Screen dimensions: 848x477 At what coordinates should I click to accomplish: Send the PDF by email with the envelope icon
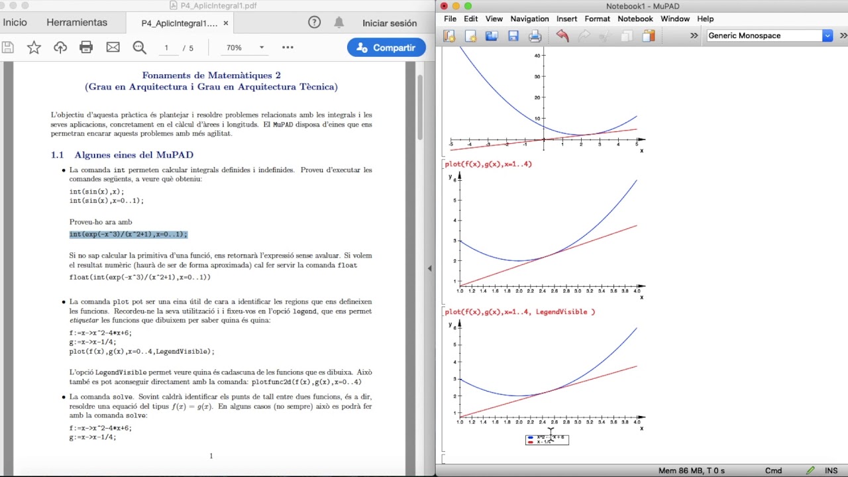click(x=113, y=48)
